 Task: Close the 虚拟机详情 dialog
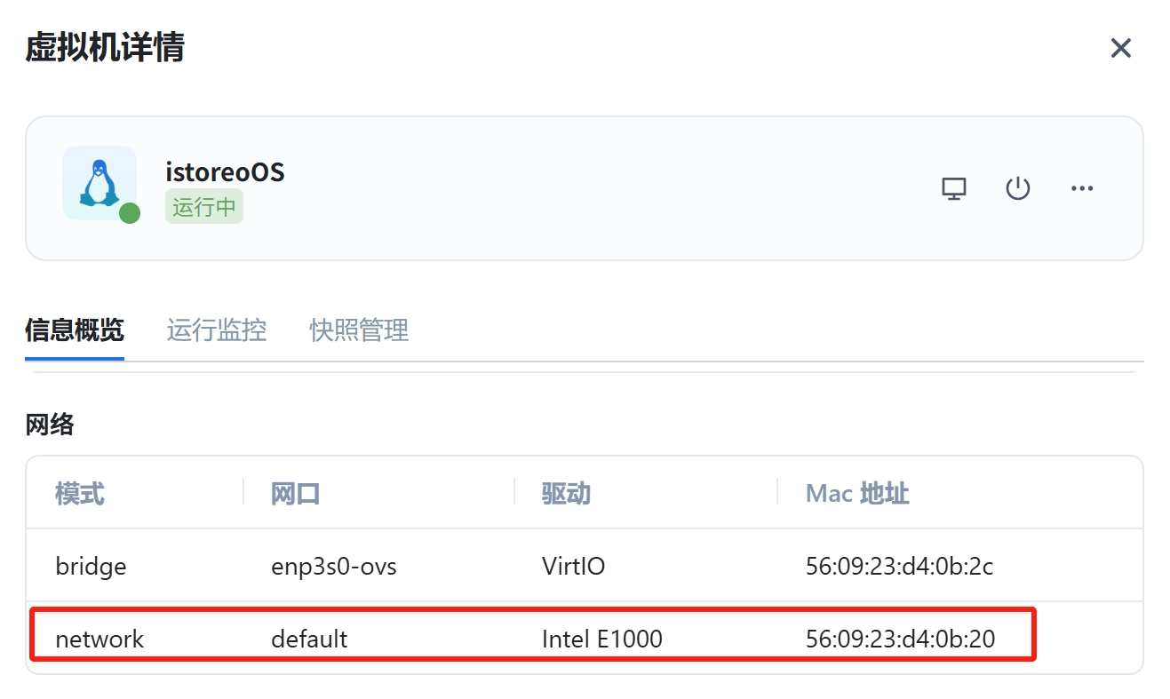coord(1120,48)
